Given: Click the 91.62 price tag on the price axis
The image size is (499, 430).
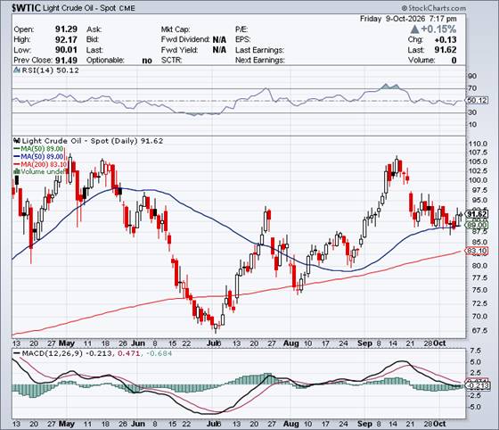Looking at the screenshot, I should coord(477,214).
